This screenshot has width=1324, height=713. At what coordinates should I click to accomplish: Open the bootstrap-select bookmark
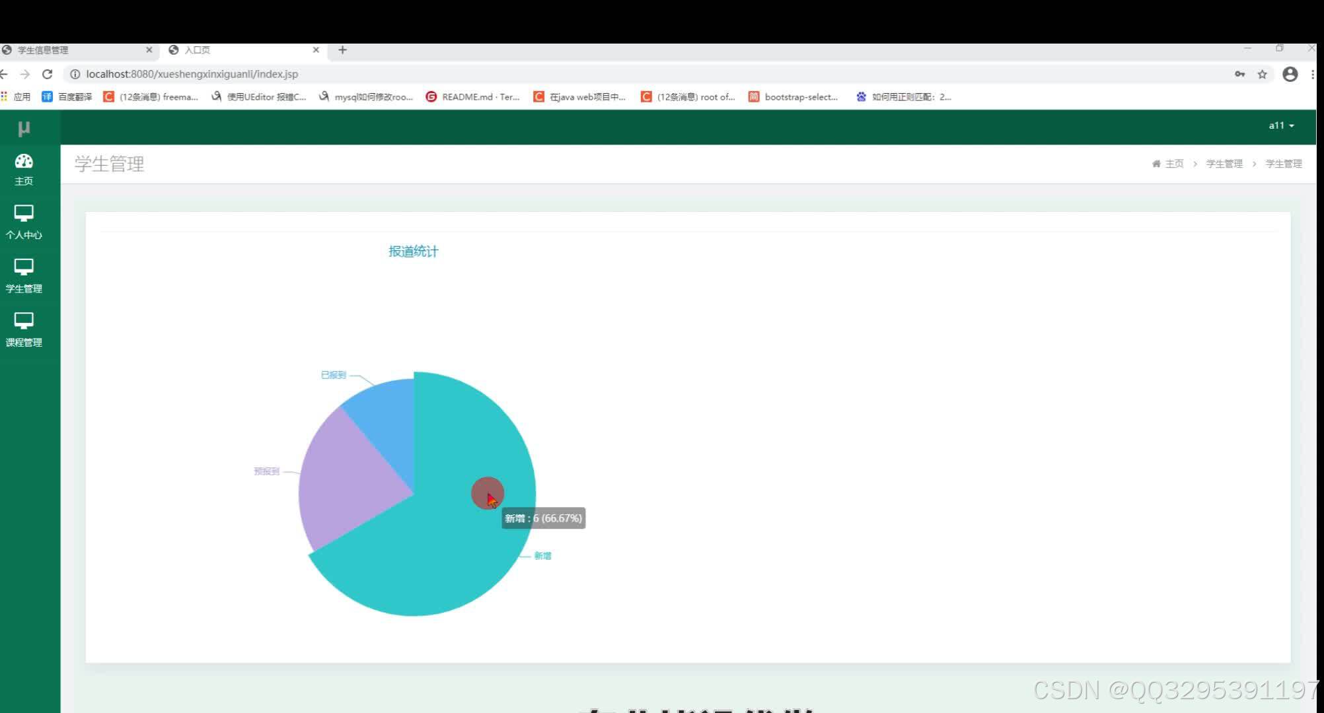click(793, 97)
